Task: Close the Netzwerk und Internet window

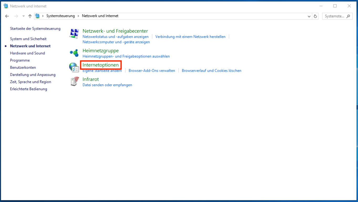Action: (x=349, y=6)
